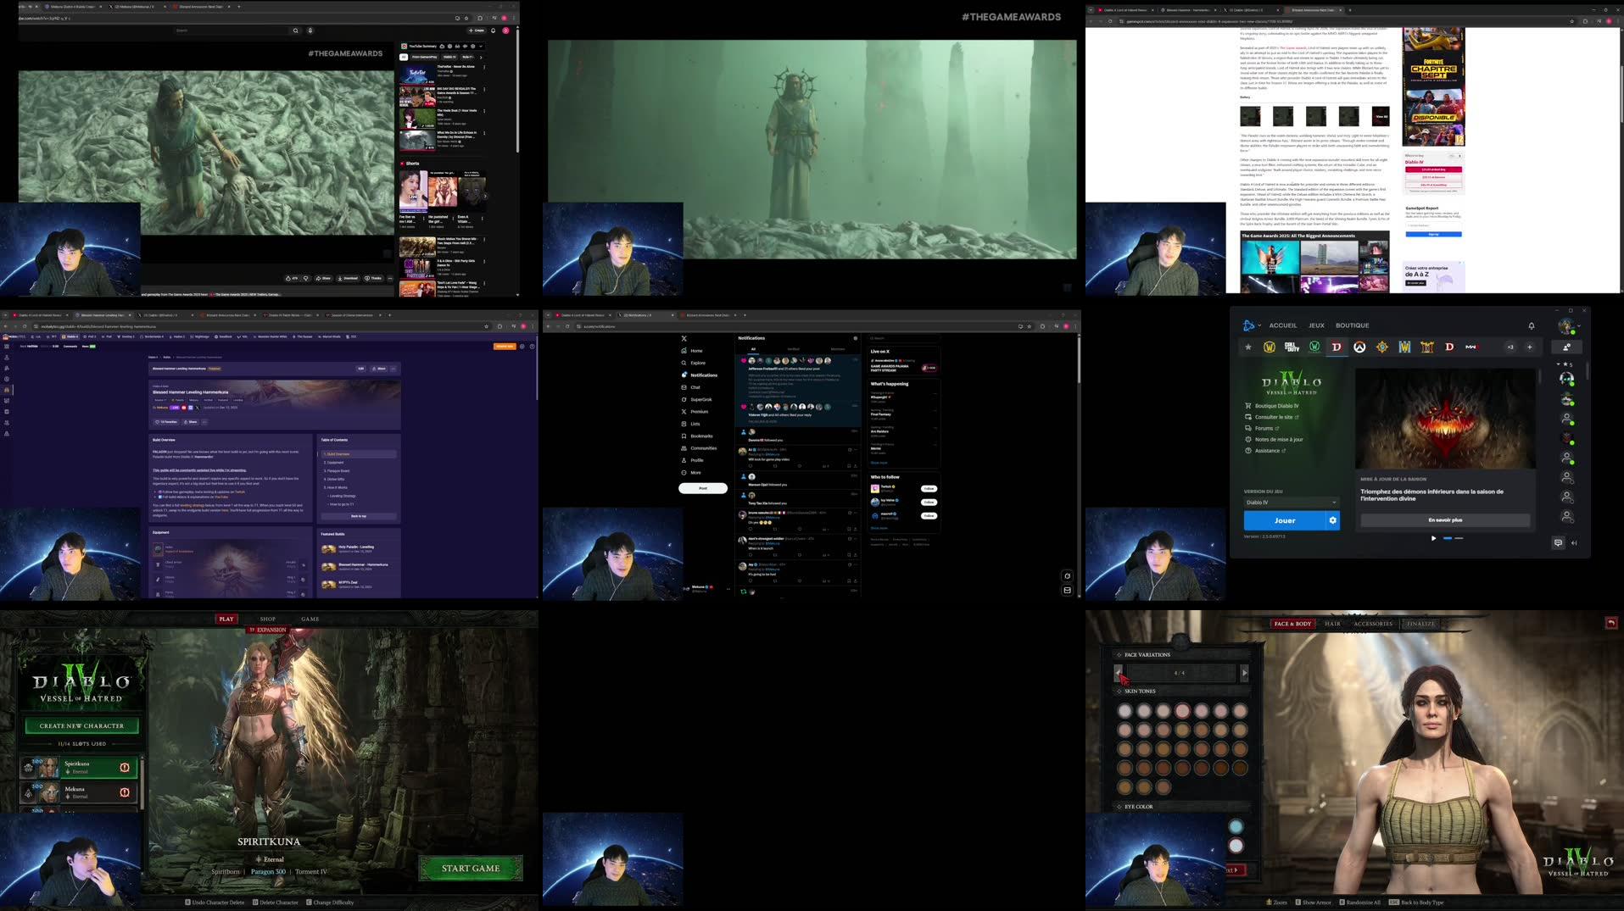Open the friends list icon in Battle.net
Screen dimensions: 1624x911
[x=1567, y=347]
